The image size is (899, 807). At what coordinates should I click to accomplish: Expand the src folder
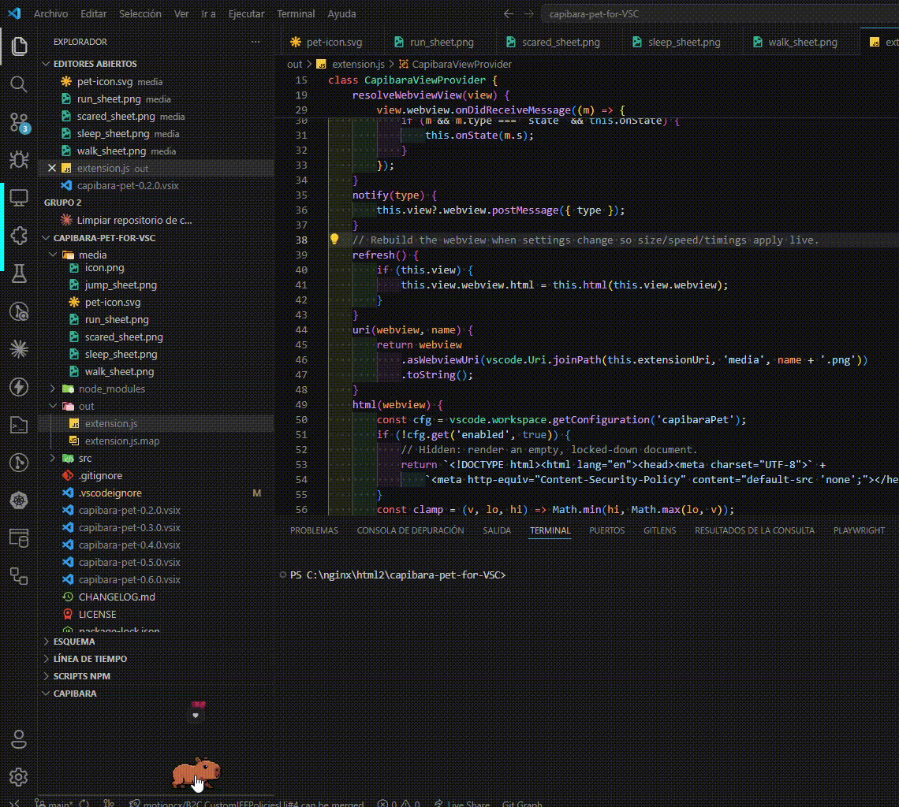point(53,458)
